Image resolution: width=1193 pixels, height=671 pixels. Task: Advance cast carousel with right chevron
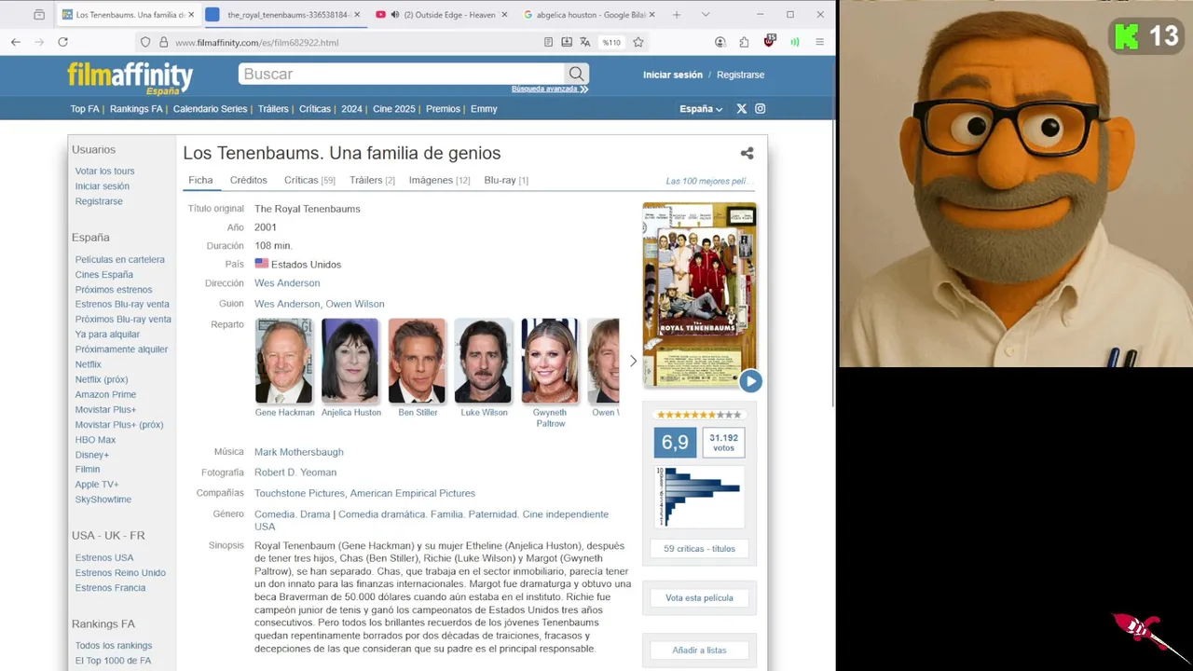click(633, 361)
